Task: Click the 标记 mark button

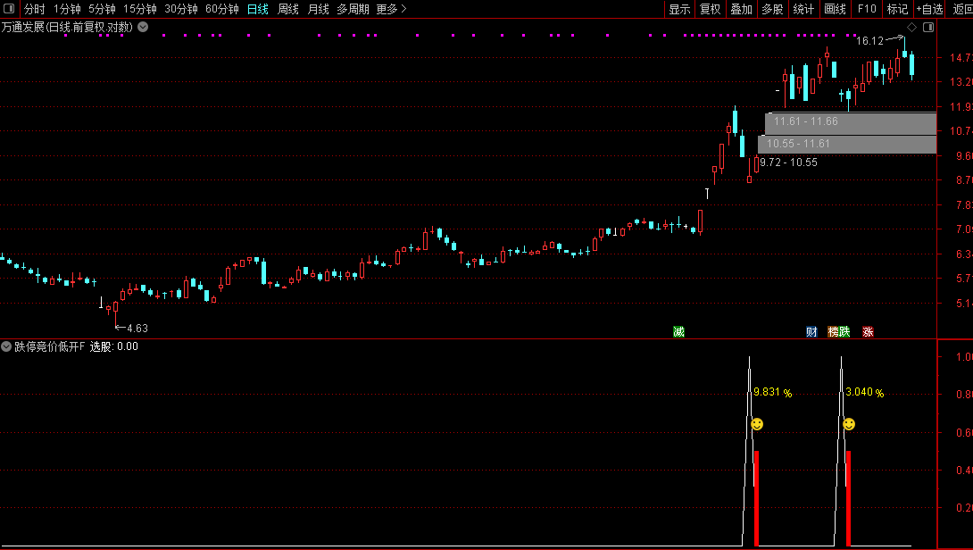Action: pyautogui.click(x=897, y=9)
